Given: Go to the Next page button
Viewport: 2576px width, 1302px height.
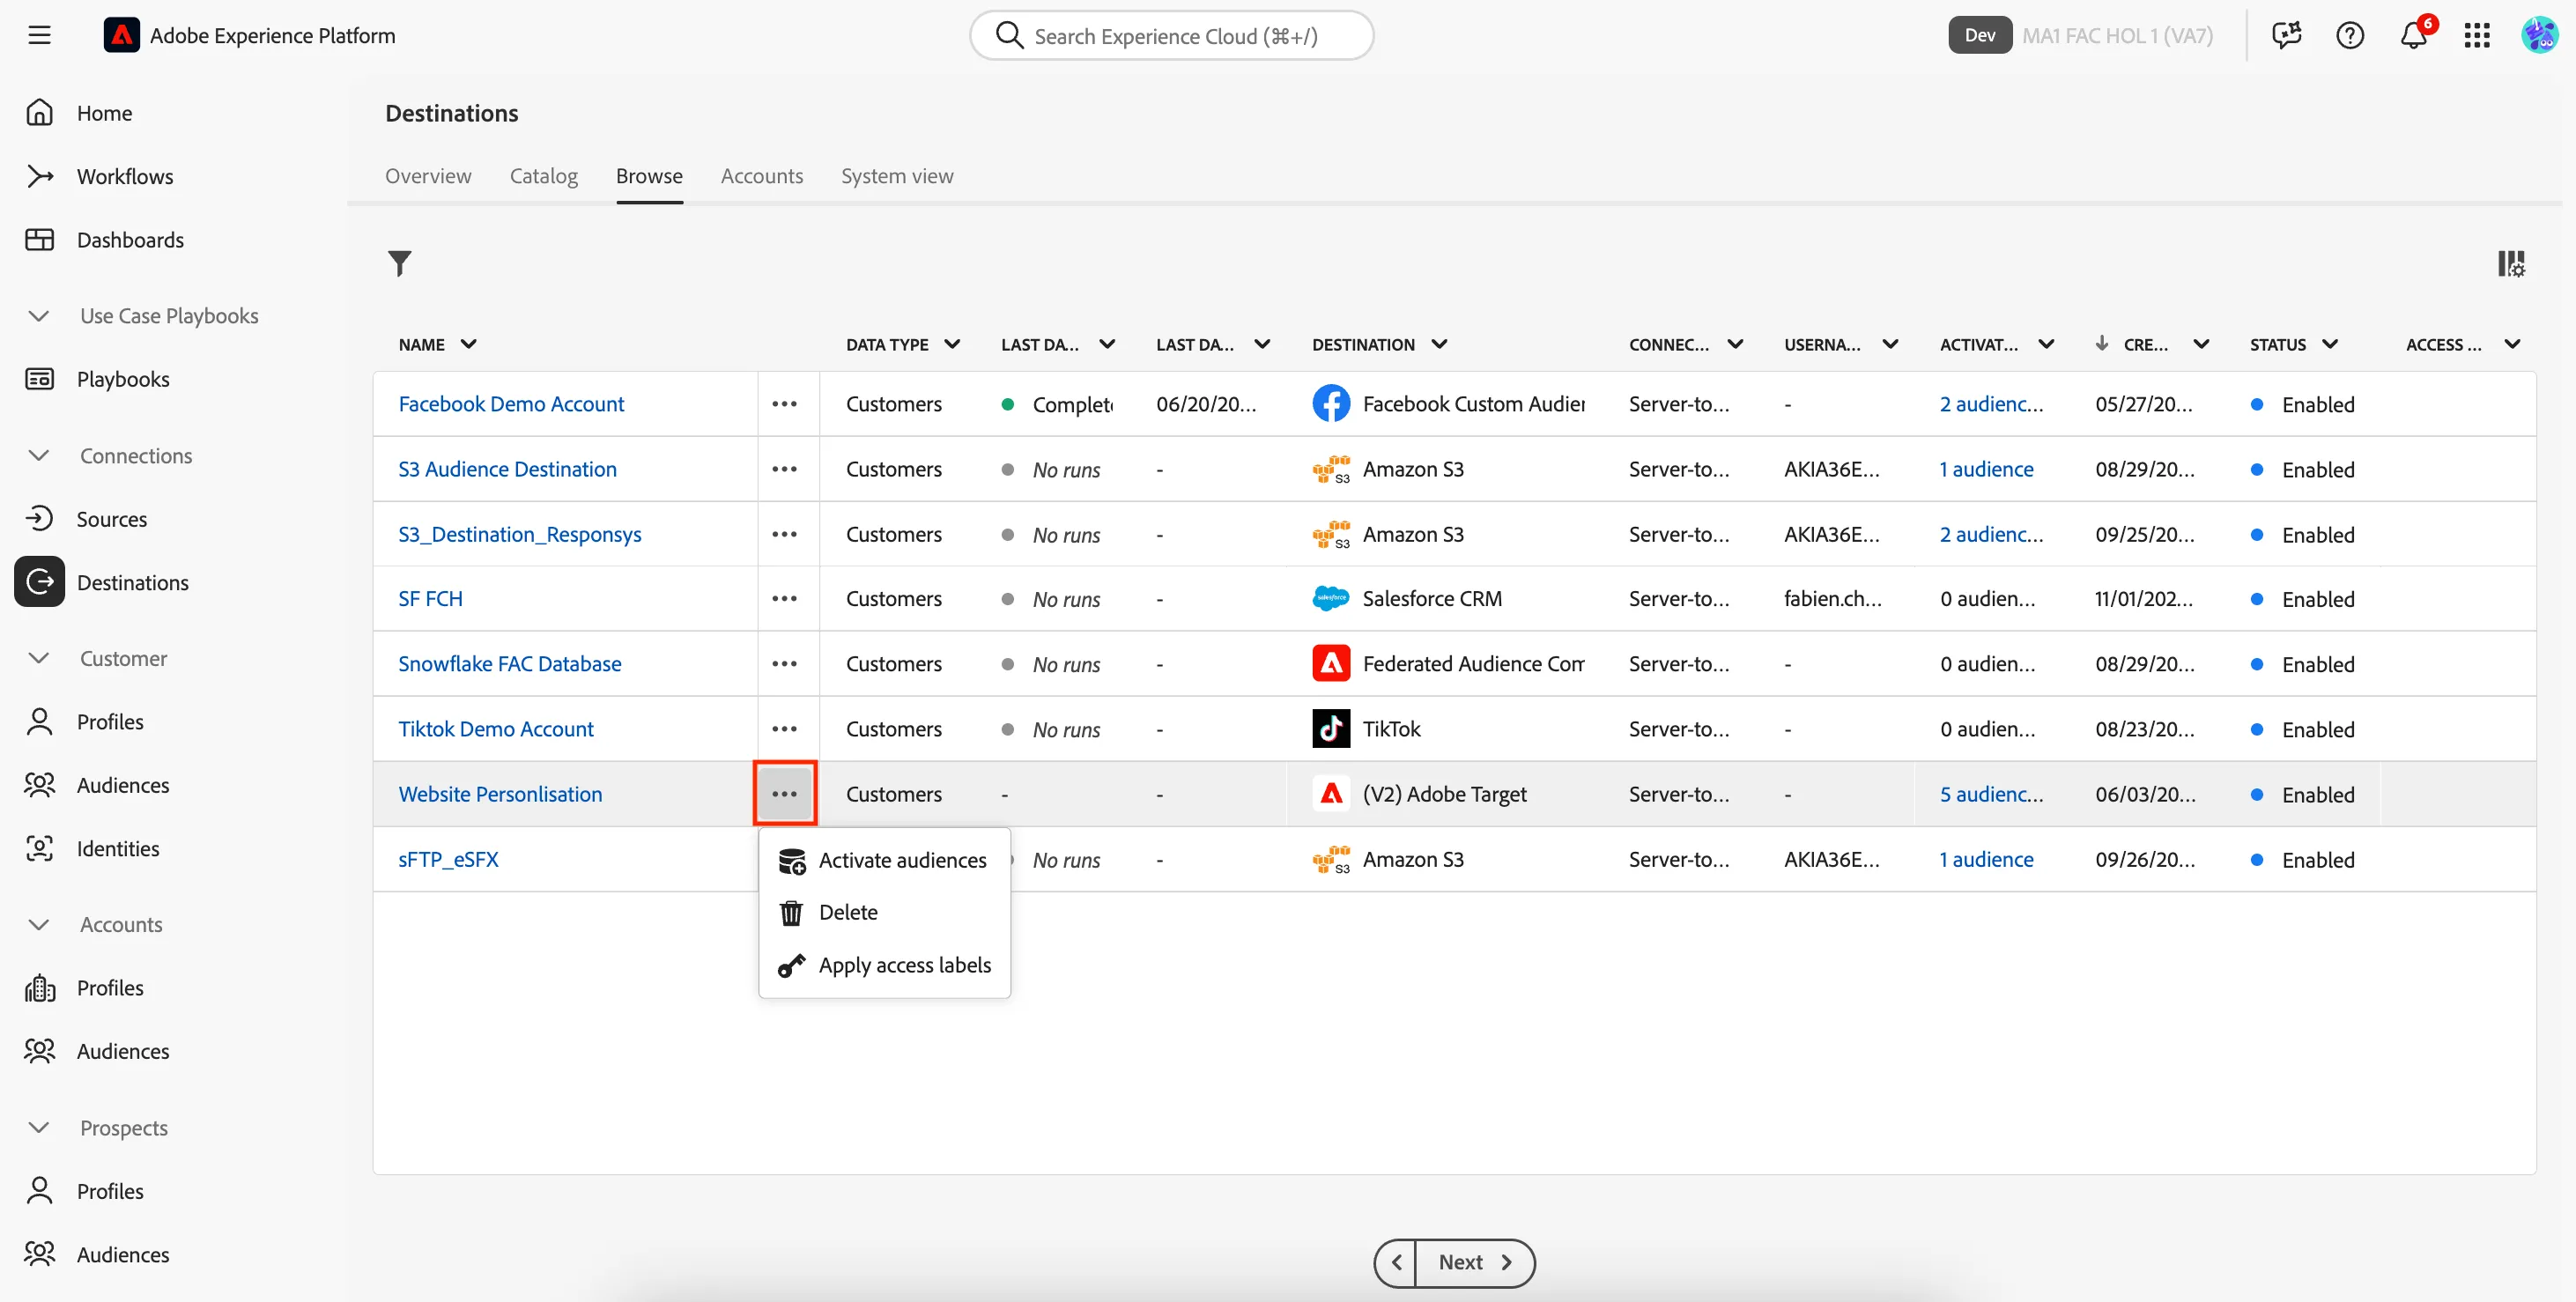Looking at the screenshot, I should click(1474, 1262).
